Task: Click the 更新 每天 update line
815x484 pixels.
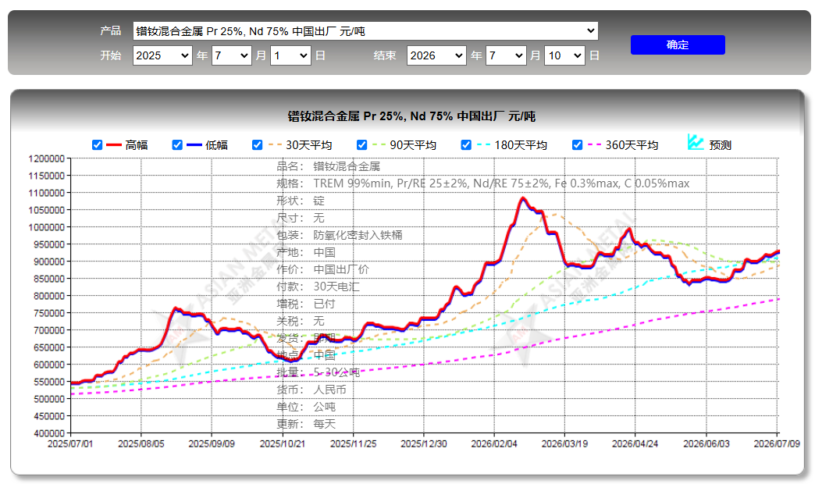Action: coord(306,424)
